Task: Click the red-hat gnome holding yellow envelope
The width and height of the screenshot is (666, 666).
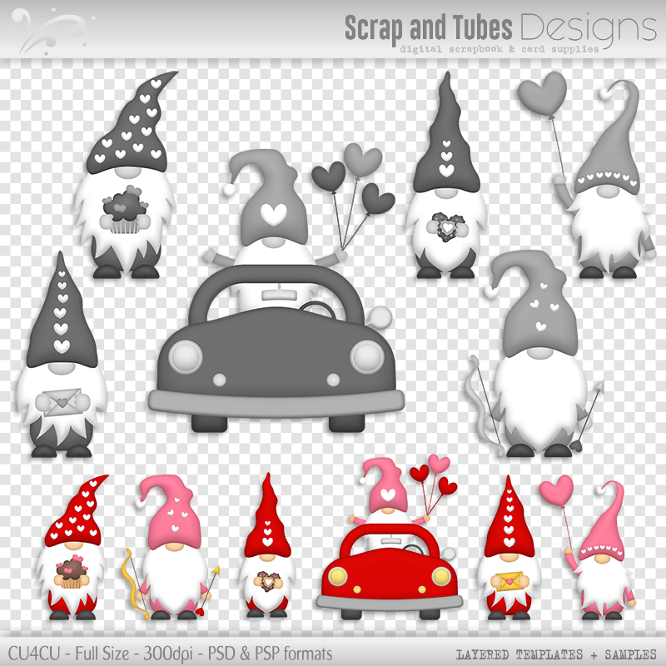Action: [509, 547]
